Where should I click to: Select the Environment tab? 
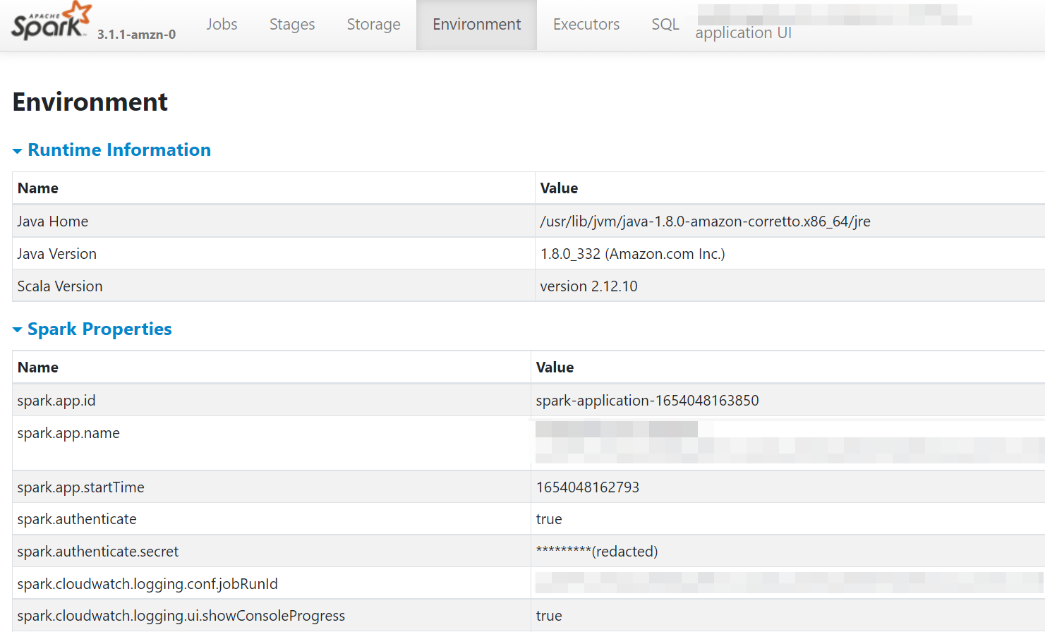(476, 24)
